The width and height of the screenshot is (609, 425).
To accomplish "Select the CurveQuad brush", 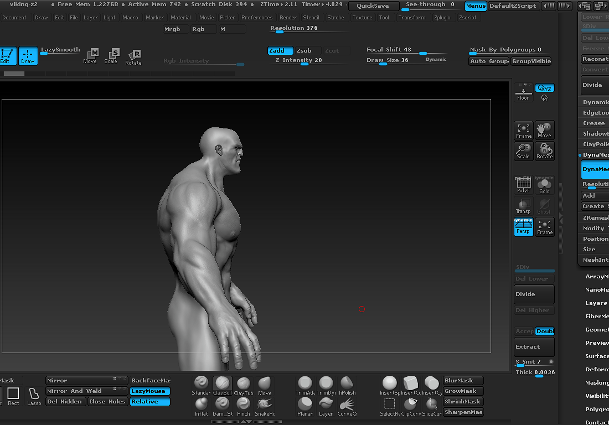I will 347,407.
